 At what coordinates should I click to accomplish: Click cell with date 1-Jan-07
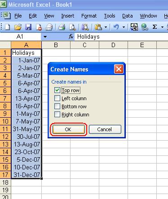point(26,60)
